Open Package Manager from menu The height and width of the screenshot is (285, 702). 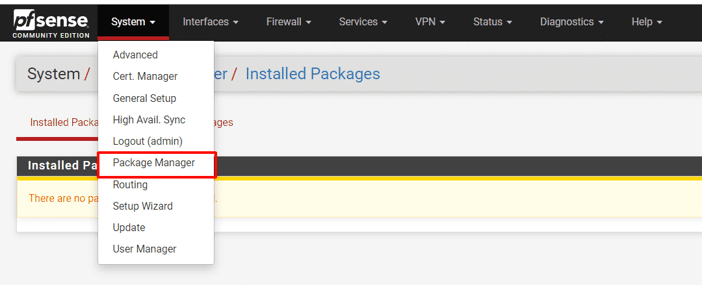(154, 163)
